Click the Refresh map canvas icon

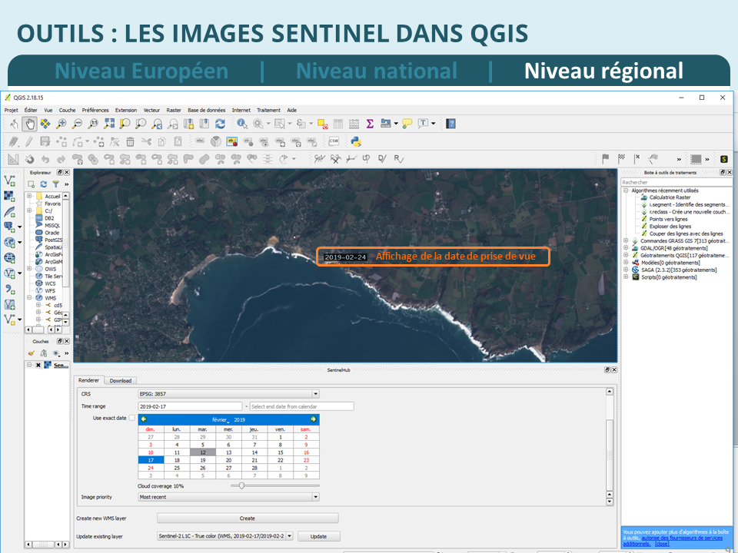(x=221, y=124)
